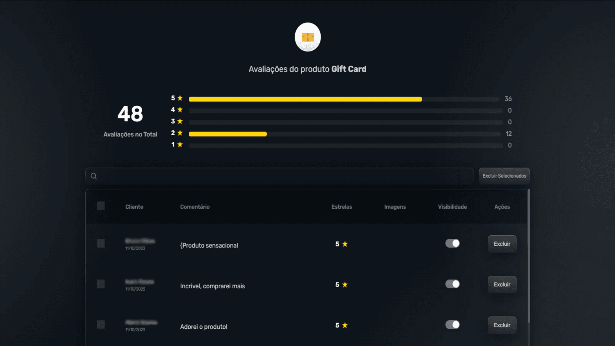Viewport: 615px width, 346px height.
Task: Click the magnifying glass search icon
Action: [x=93, y=176]
